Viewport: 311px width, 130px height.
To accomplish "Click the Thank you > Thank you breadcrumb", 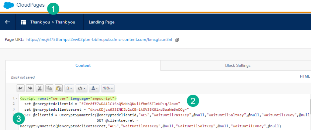I will [x=53, y=22].
